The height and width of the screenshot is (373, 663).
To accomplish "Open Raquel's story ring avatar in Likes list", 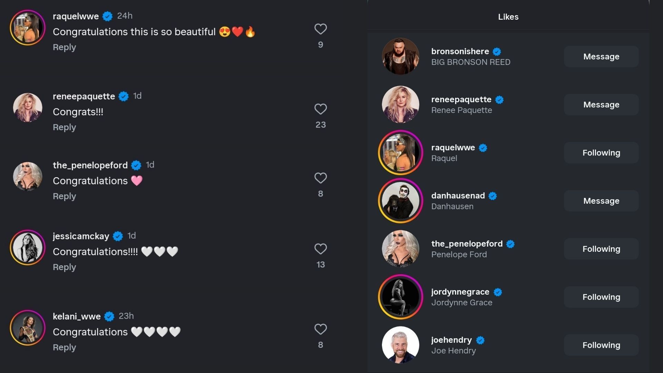I will click(x=400, y=152).
